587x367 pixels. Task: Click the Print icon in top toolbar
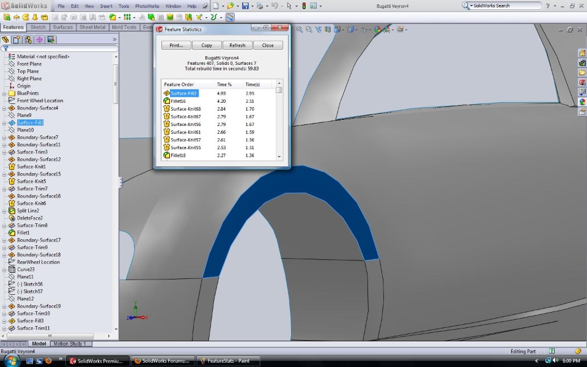(x=260, y=6)
